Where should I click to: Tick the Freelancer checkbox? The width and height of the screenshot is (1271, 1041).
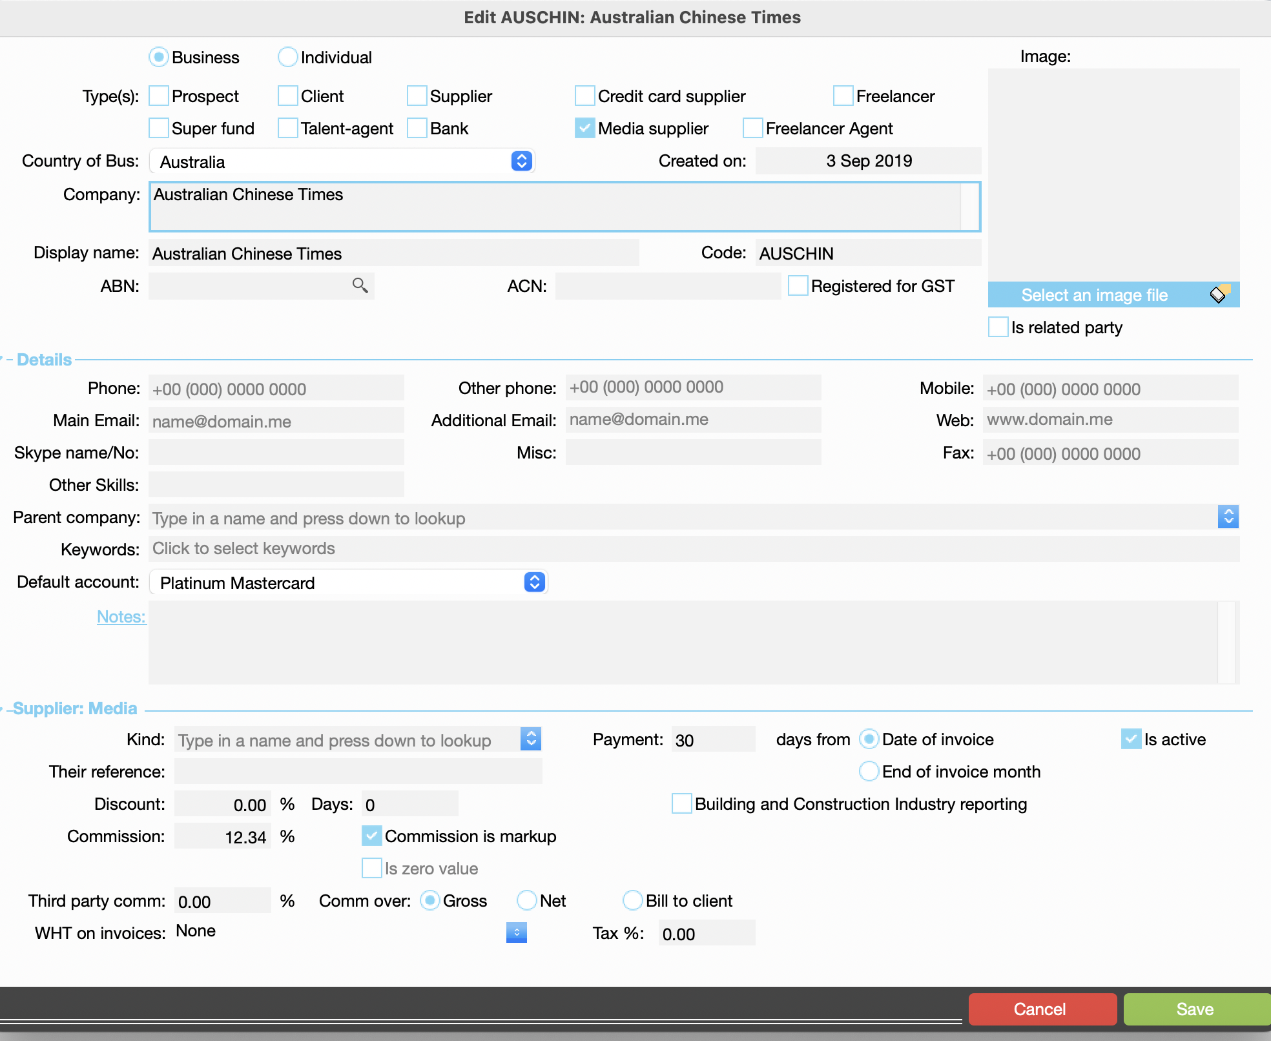[843, 96]
